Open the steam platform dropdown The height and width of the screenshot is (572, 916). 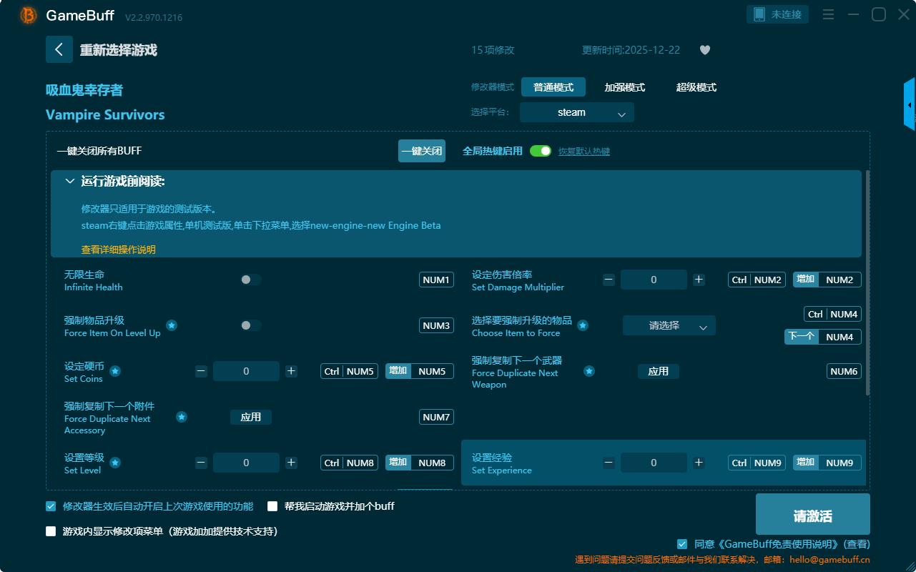click(576, 112)
